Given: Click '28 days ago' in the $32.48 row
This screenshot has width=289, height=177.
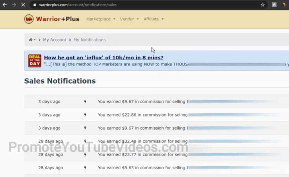Looking at the screenshot, I should [x=51, y=141].
